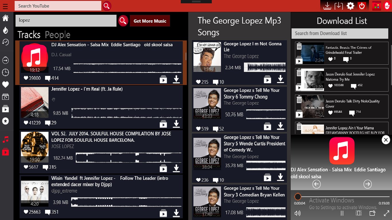Open favorites heart in sidebar
This screenshot has width=392, height=220.
click(x=5, y=85)
